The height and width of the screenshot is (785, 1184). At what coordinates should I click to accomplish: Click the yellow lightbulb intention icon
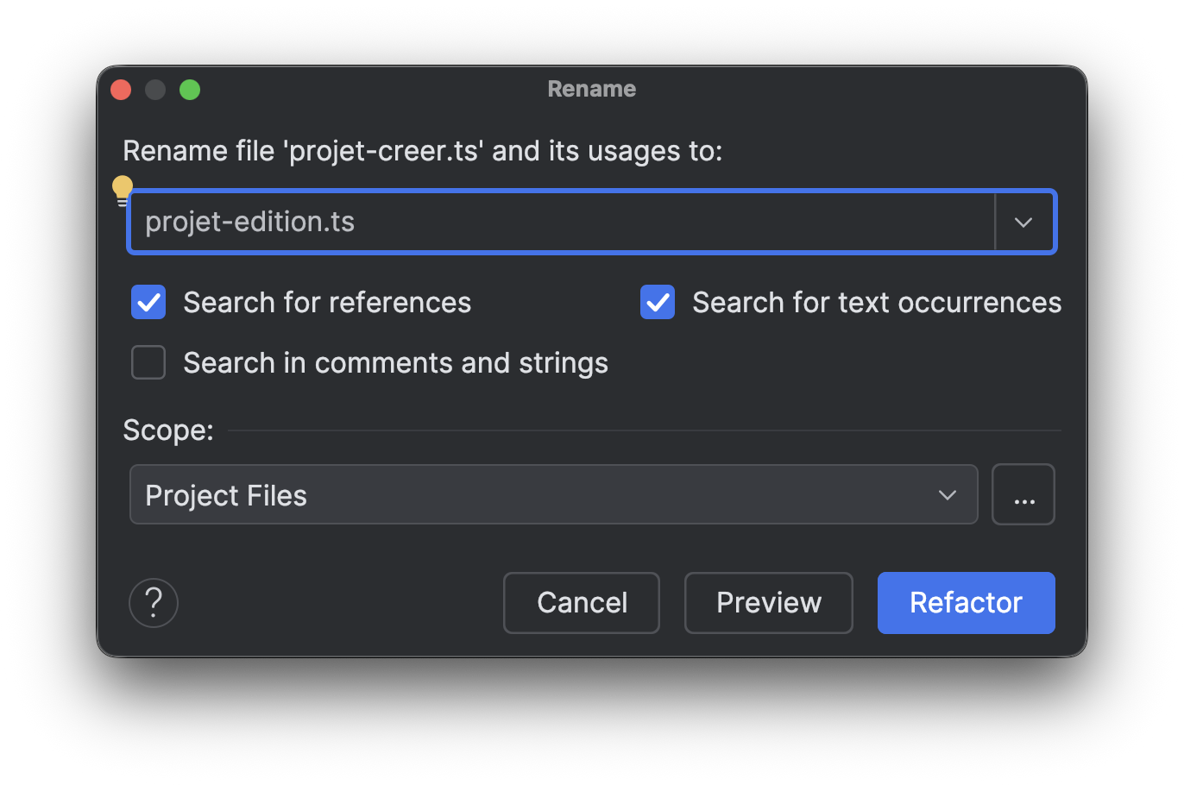tap(123, 189)
